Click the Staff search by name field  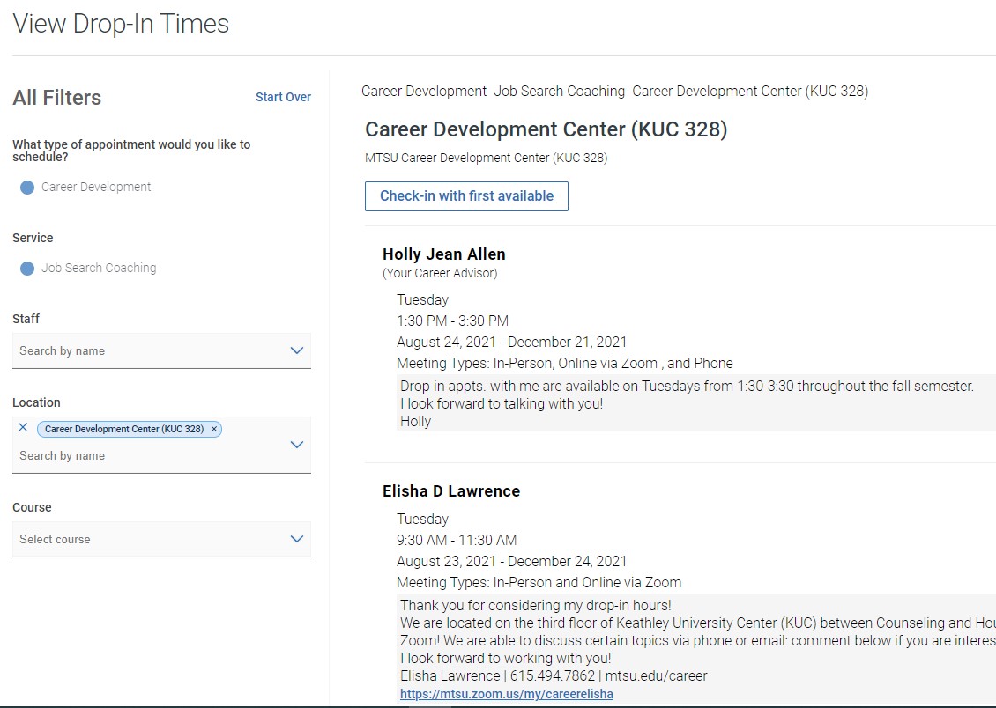click(x=141, y=350)
